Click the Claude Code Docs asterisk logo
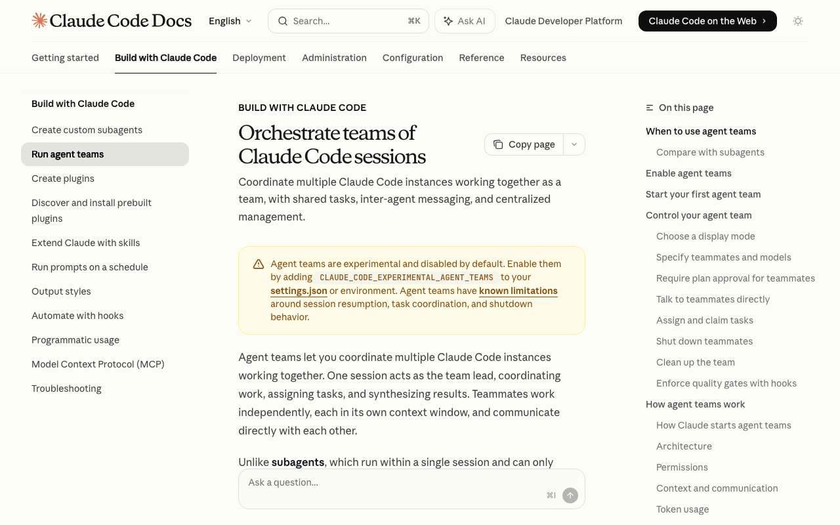Viewport: 840px width, 525px height. [x=39, y=20]
